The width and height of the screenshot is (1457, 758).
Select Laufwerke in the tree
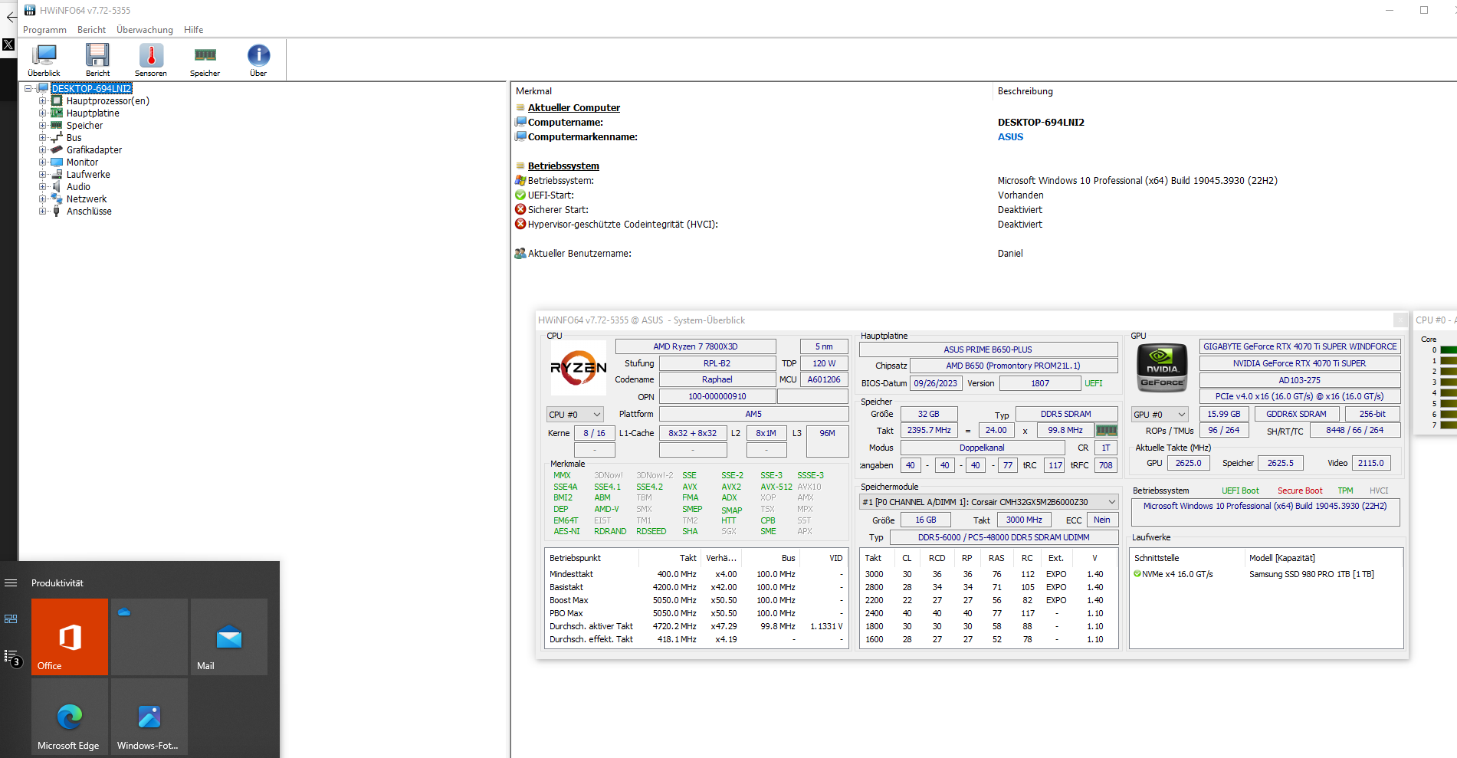click(x=88, y=174)
